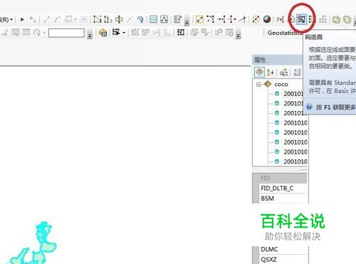356x264 pixels.
Task: Open the Sketch Properties window
Action: (x=164, y=19)
